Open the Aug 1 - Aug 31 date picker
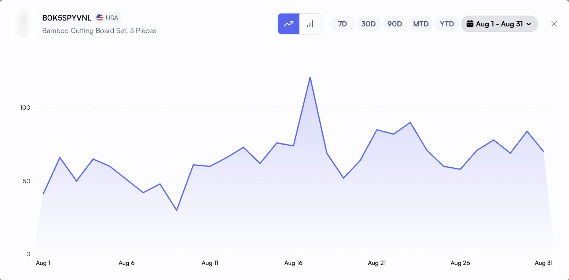Image resolution: width=569 pixels, height=280 pixels. click(499, 24)
